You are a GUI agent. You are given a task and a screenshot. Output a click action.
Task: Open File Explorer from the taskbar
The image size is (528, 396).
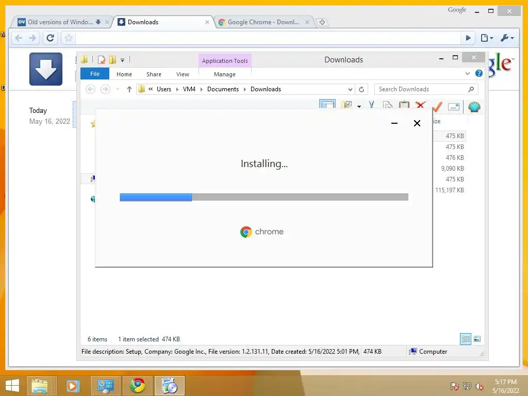[40, 386]
